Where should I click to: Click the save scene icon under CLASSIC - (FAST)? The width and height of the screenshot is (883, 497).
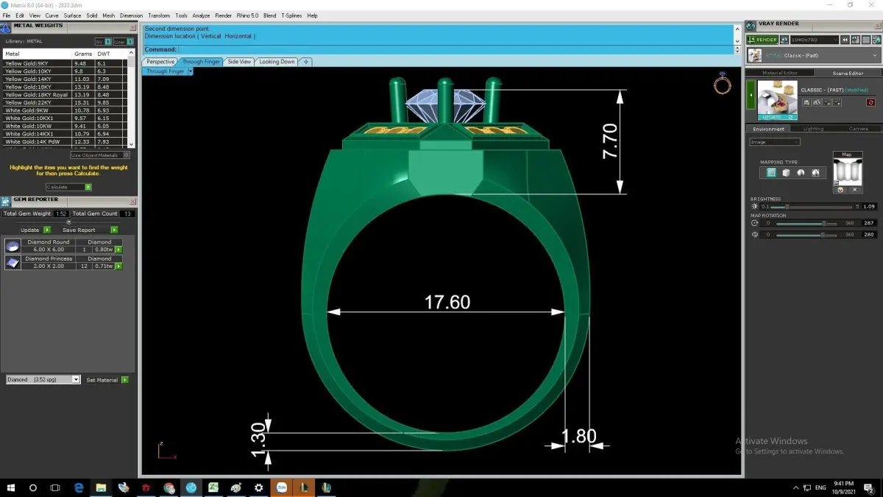pos(806,102)
